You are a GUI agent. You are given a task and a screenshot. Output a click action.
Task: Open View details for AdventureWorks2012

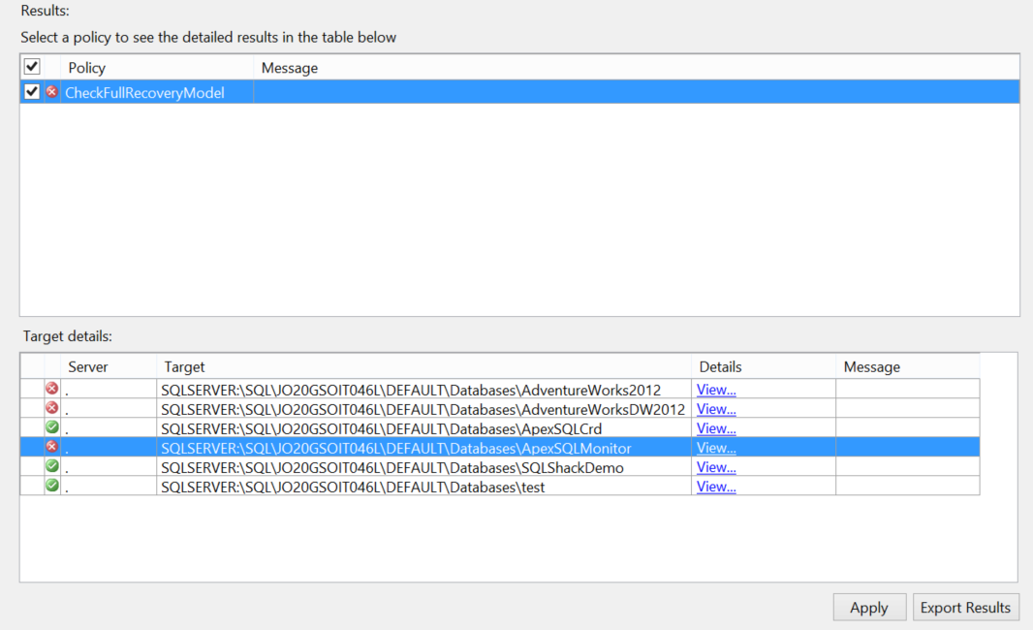pos(716,390)
